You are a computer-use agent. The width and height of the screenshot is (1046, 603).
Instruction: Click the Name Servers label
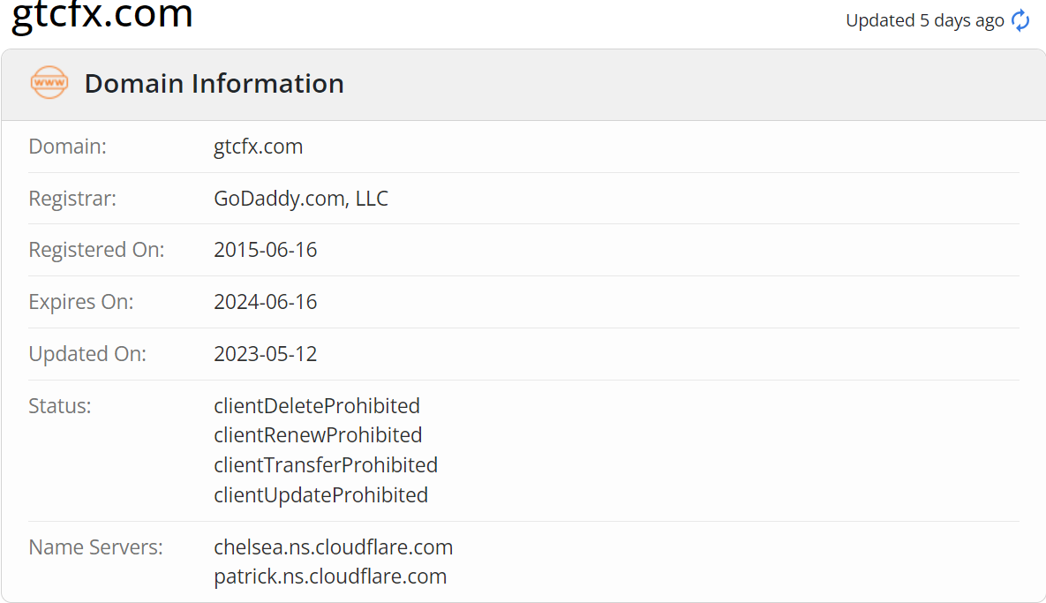click(96, 547)
